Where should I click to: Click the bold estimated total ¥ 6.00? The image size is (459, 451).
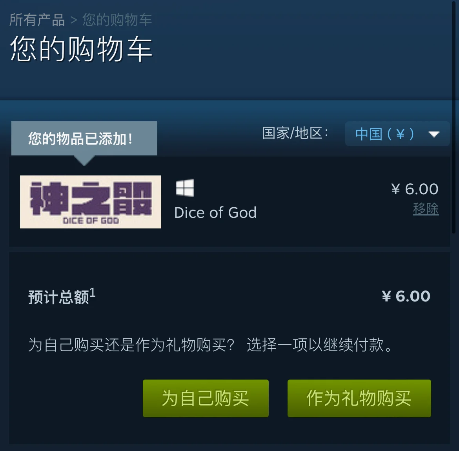coord(406,296)
